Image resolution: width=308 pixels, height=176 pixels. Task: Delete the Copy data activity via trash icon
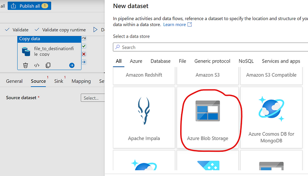pos(25,65)
